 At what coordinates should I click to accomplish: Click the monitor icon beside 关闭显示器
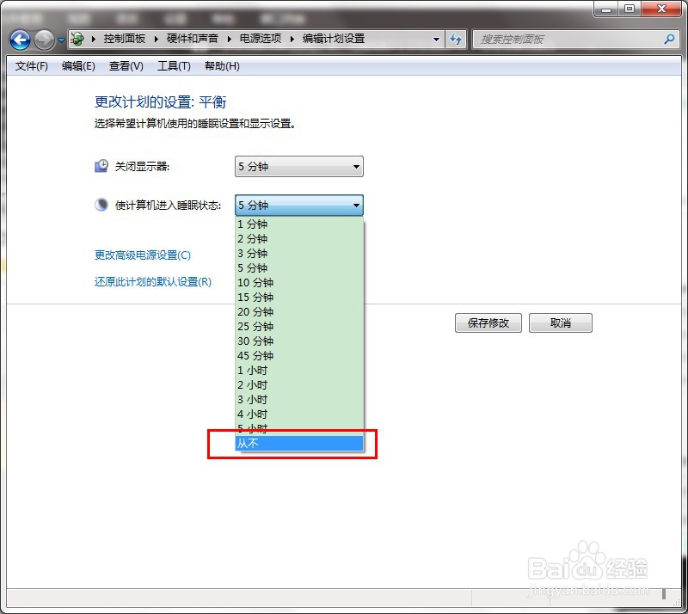pyautogui.click(x=99, y=165)
